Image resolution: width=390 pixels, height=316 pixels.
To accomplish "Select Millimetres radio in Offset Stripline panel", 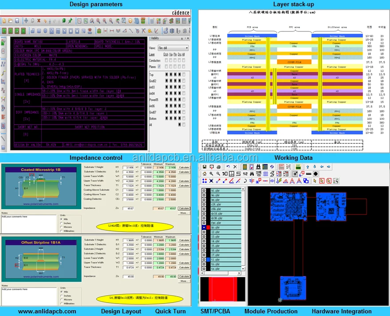I will 61,304.
